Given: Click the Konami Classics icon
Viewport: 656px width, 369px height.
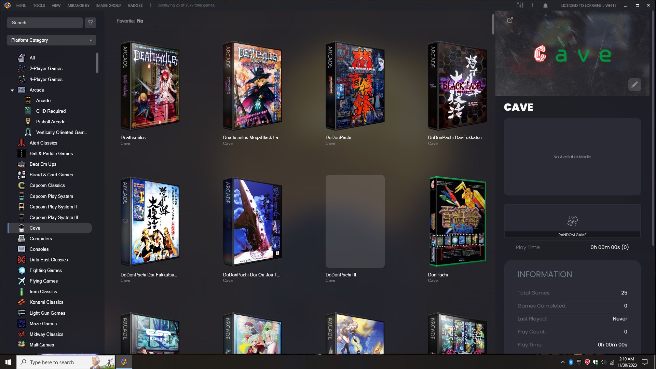Looking at the screenshot, I should pos(22,302).
